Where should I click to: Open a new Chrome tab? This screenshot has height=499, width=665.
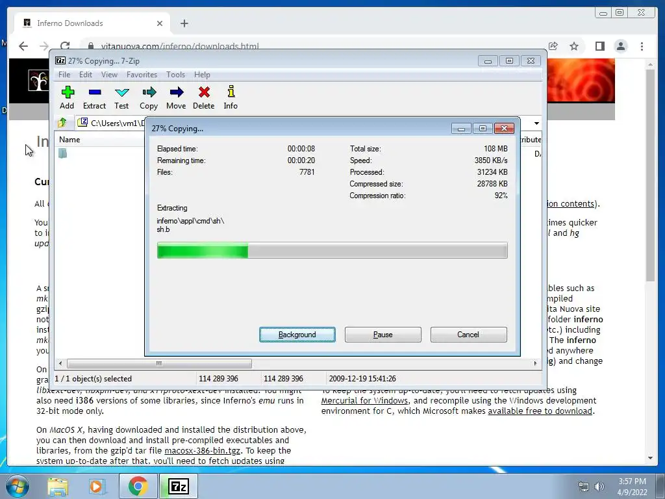[184, 23]
